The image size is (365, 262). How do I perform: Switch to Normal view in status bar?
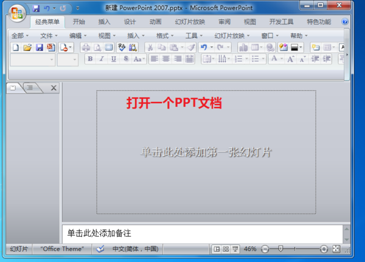tap(217, 249)
